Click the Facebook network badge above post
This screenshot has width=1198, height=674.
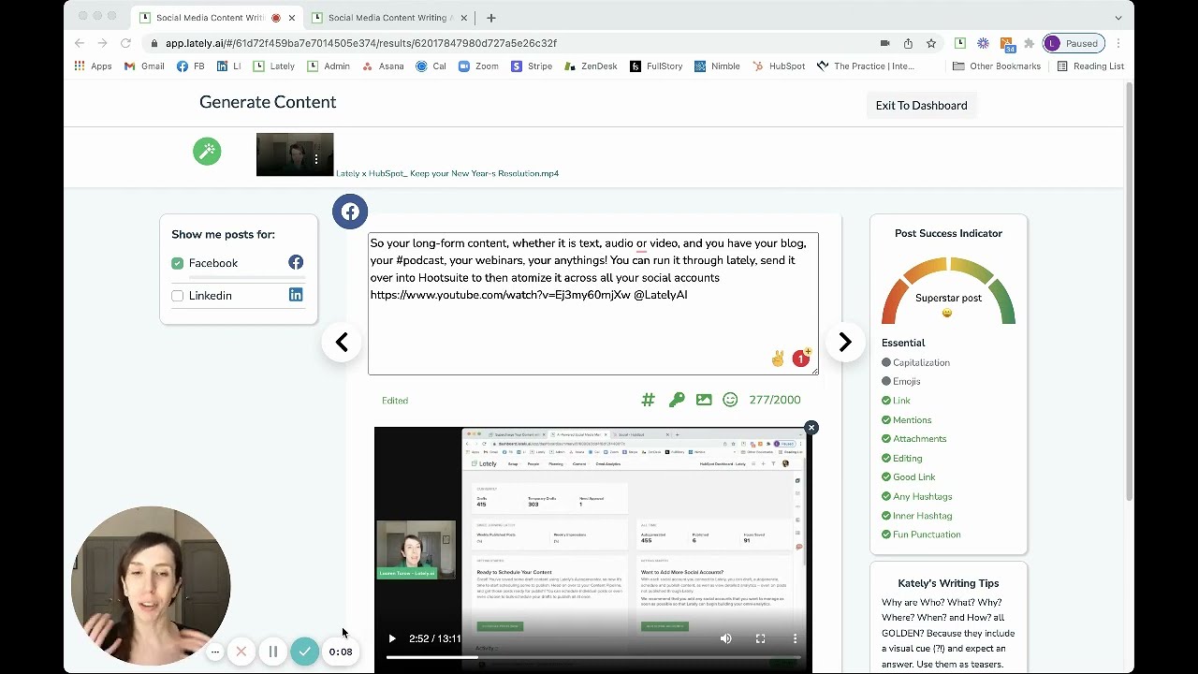[350, 212]
